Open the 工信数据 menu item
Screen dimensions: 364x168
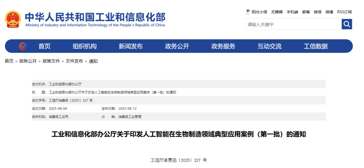pos(316,46)
